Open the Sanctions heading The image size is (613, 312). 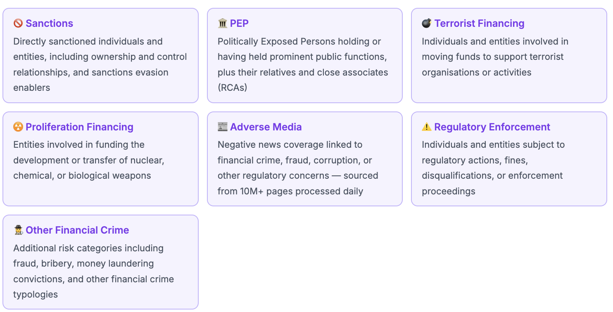pyautogui.click(x=49, y=24)
